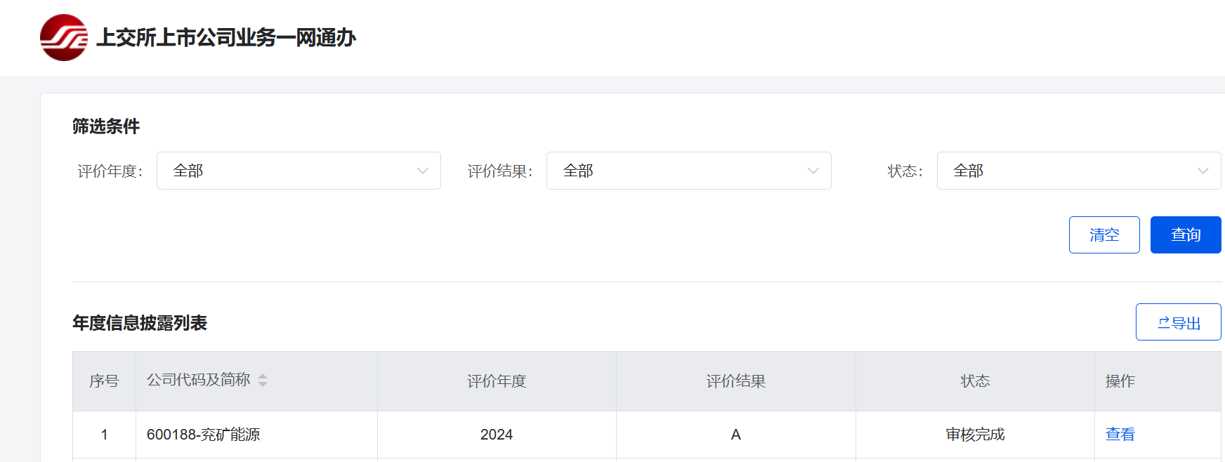Click the 公司代码及简称 column header
Screen dimensions: 1225x462
(x=199, y=381)
